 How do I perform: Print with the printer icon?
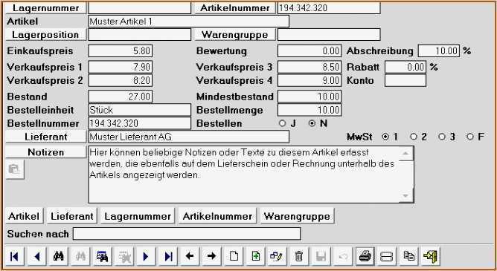[x=365, y=256]
